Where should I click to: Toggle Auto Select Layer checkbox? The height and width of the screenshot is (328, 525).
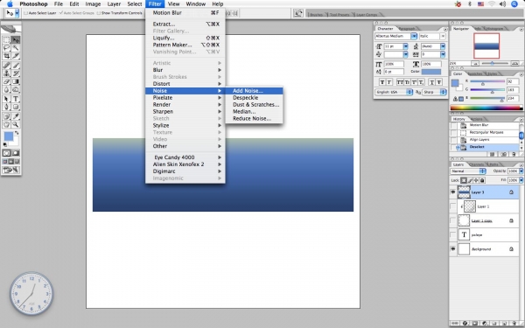coord(25,13)
